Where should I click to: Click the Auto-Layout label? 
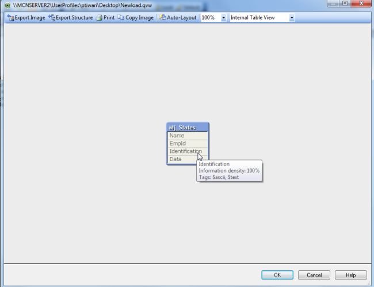(x=181, y=18)
